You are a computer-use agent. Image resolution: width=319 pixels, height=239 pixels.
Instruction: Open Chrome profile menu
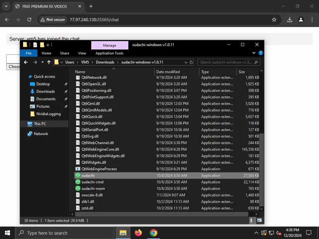coord(301,20)
